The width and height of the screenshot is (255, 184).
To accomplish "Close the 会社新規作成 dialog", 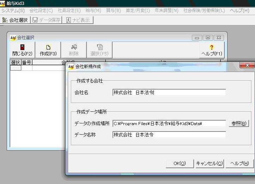I will 247,65.
